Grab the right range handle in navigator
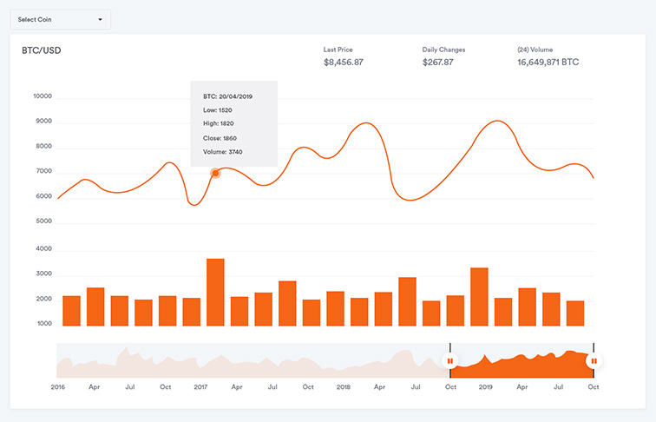The image size is (656, 422). pos(594,360)
